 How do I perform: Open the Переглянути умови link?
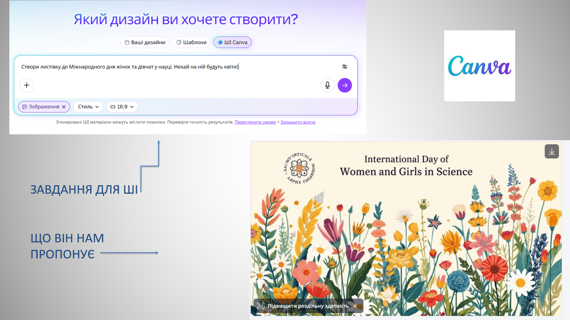click(255, 122)
